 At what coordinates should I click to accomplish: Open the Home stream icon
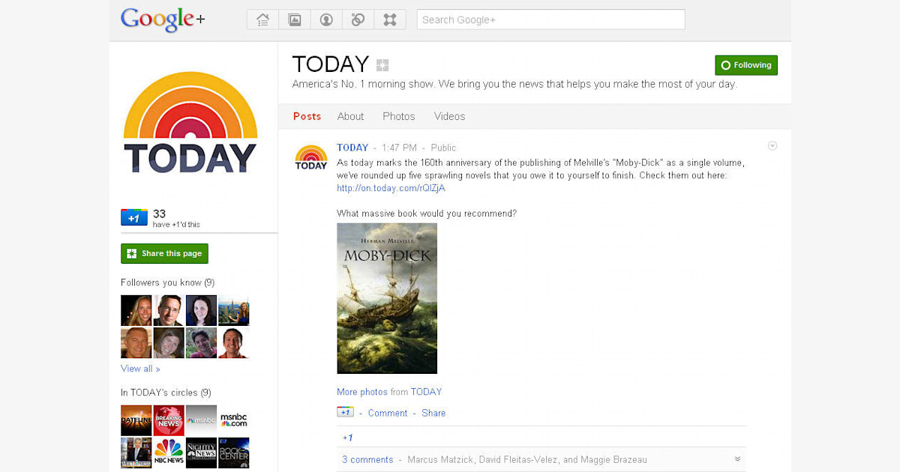262,19
